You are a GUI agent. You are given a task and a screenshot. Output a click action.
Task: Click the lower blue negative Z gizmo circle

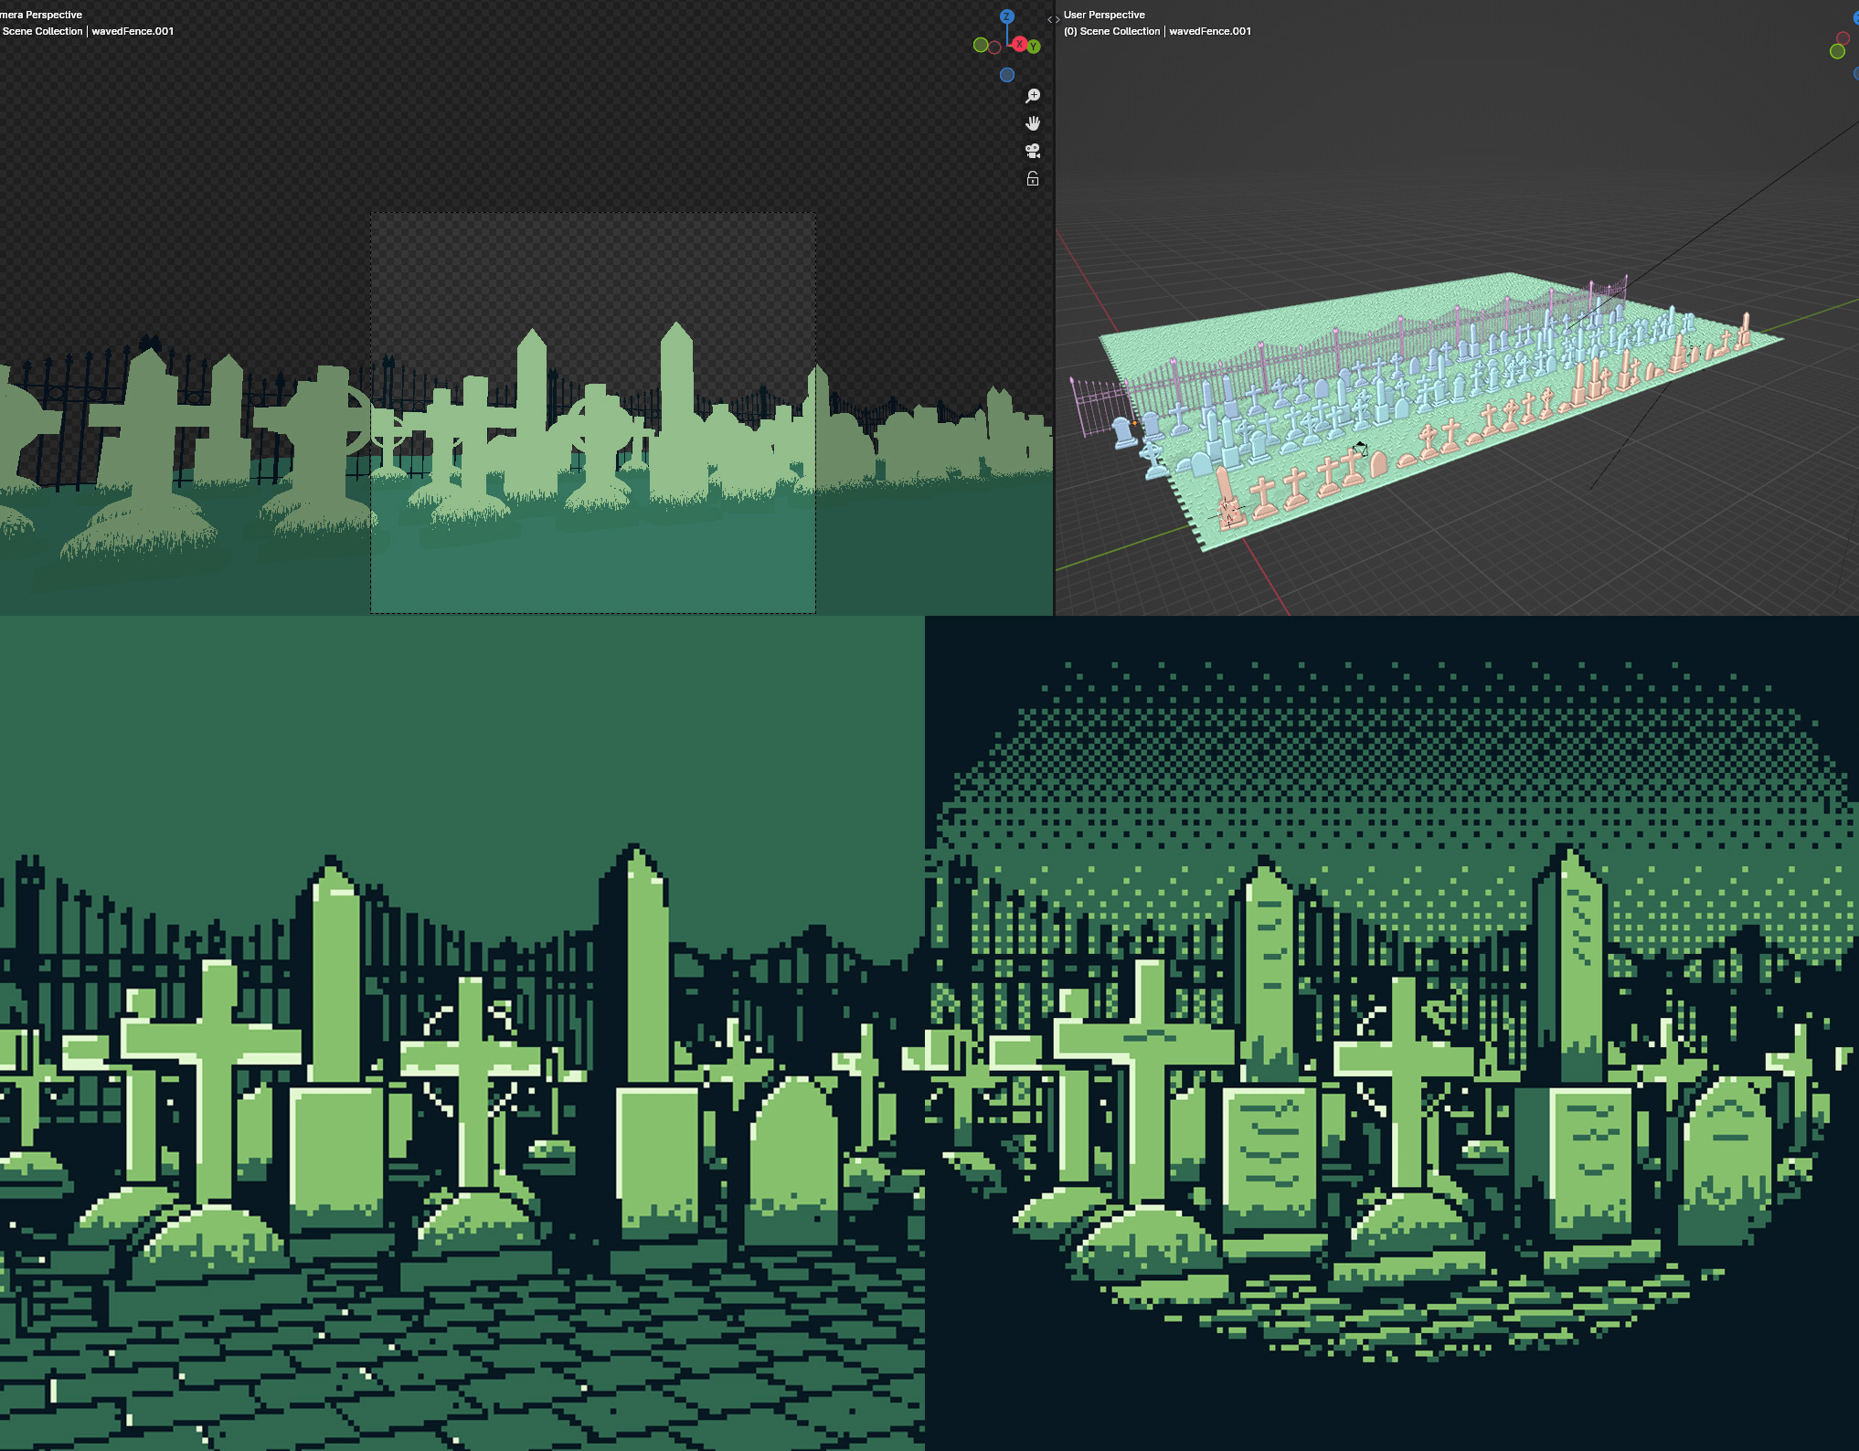1006,75
